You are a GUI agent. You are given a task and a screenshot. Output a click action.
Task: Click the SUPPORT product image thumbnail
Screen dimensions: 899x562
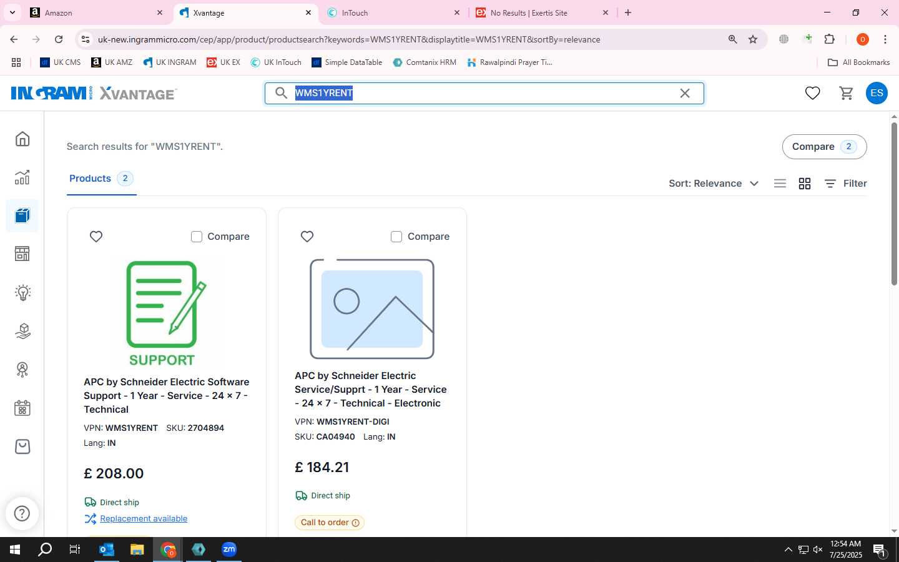166,313
